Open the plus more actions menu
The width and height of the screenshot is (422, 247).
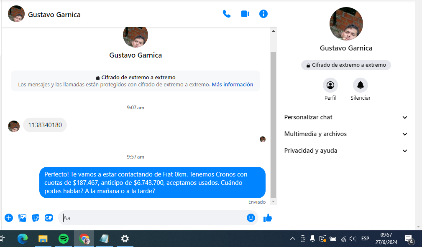[9, 218]
